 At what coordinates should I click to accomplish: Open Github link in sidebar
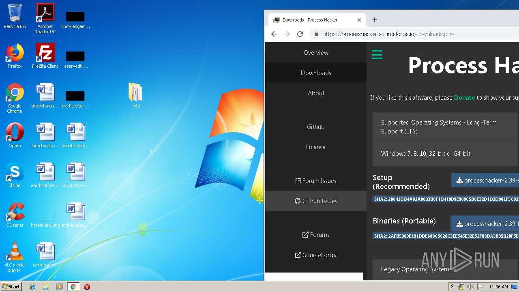tap(316, 127)
